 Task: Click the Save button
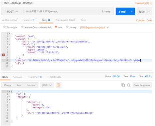point(142,11)
